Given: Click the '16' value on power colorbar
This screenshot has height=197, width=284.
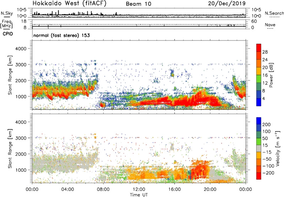Looking at the screenshot, I should (x=265, y=75).
